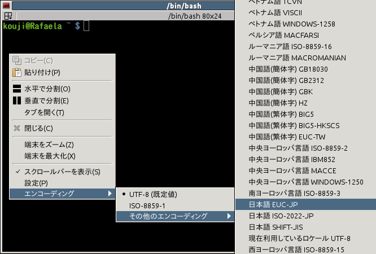Screen dimensions: 376x254
Task: Open 設定(P) preferences entry
Action: (x=62, y=183)
